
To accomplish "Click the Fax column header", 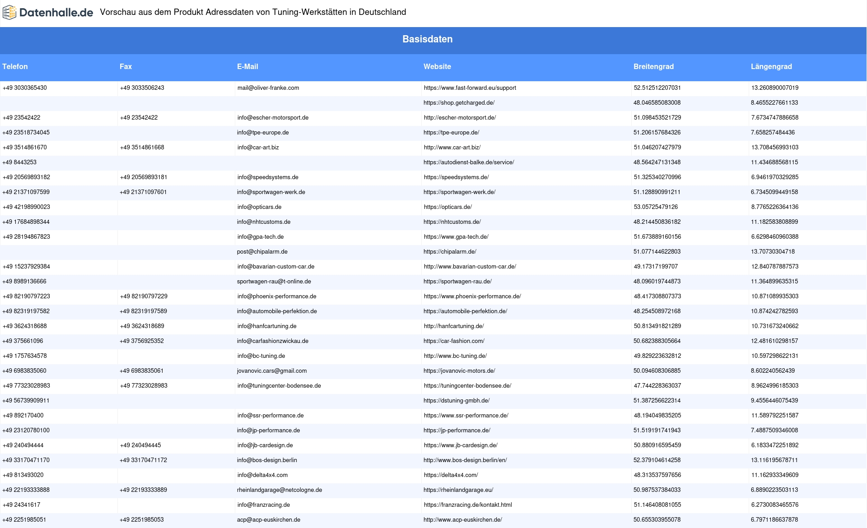I will point(126,67).
